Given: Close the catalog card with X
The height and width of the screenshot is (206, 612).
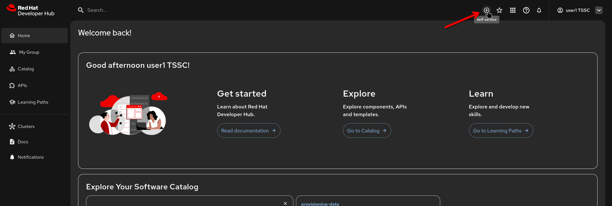Looking at the screenshot, I should pyautogui.click(x=285, y=203).
